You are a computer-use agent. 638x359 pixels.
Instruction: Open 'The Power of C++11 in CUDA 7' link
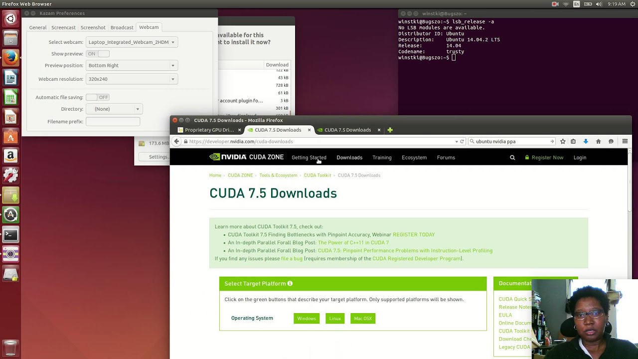click(353, 243)
